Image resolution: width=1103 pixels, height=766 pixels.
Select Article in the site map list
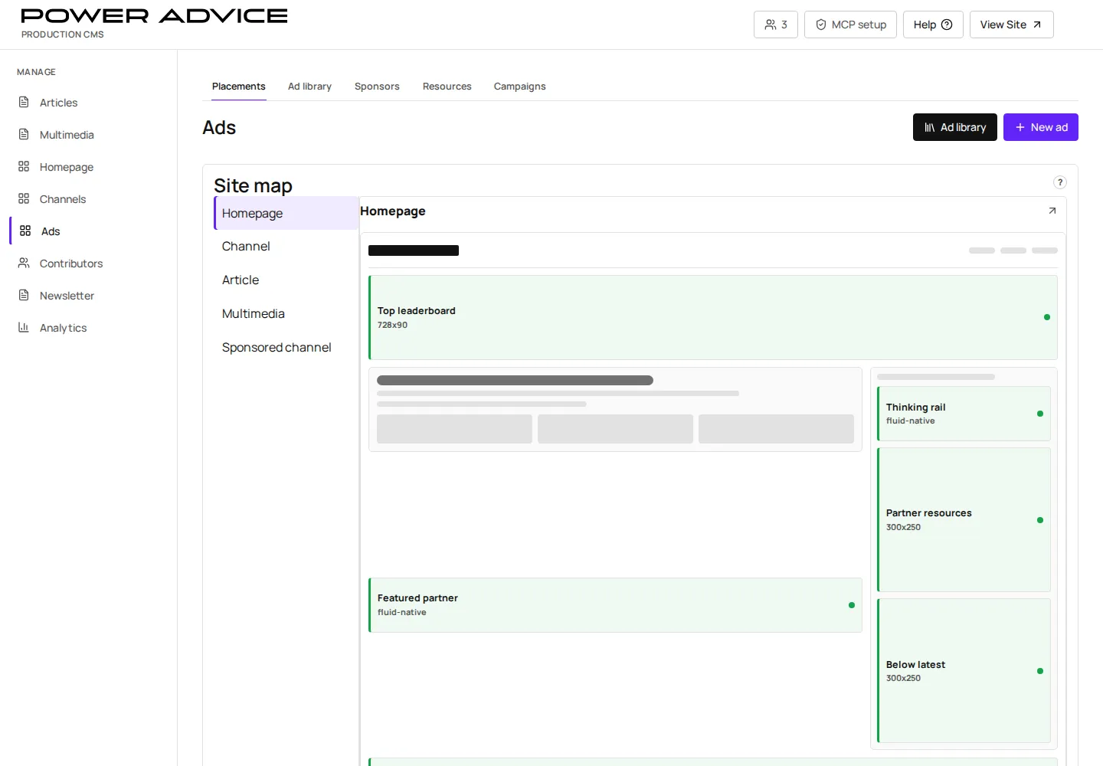[x=286, y=280]
